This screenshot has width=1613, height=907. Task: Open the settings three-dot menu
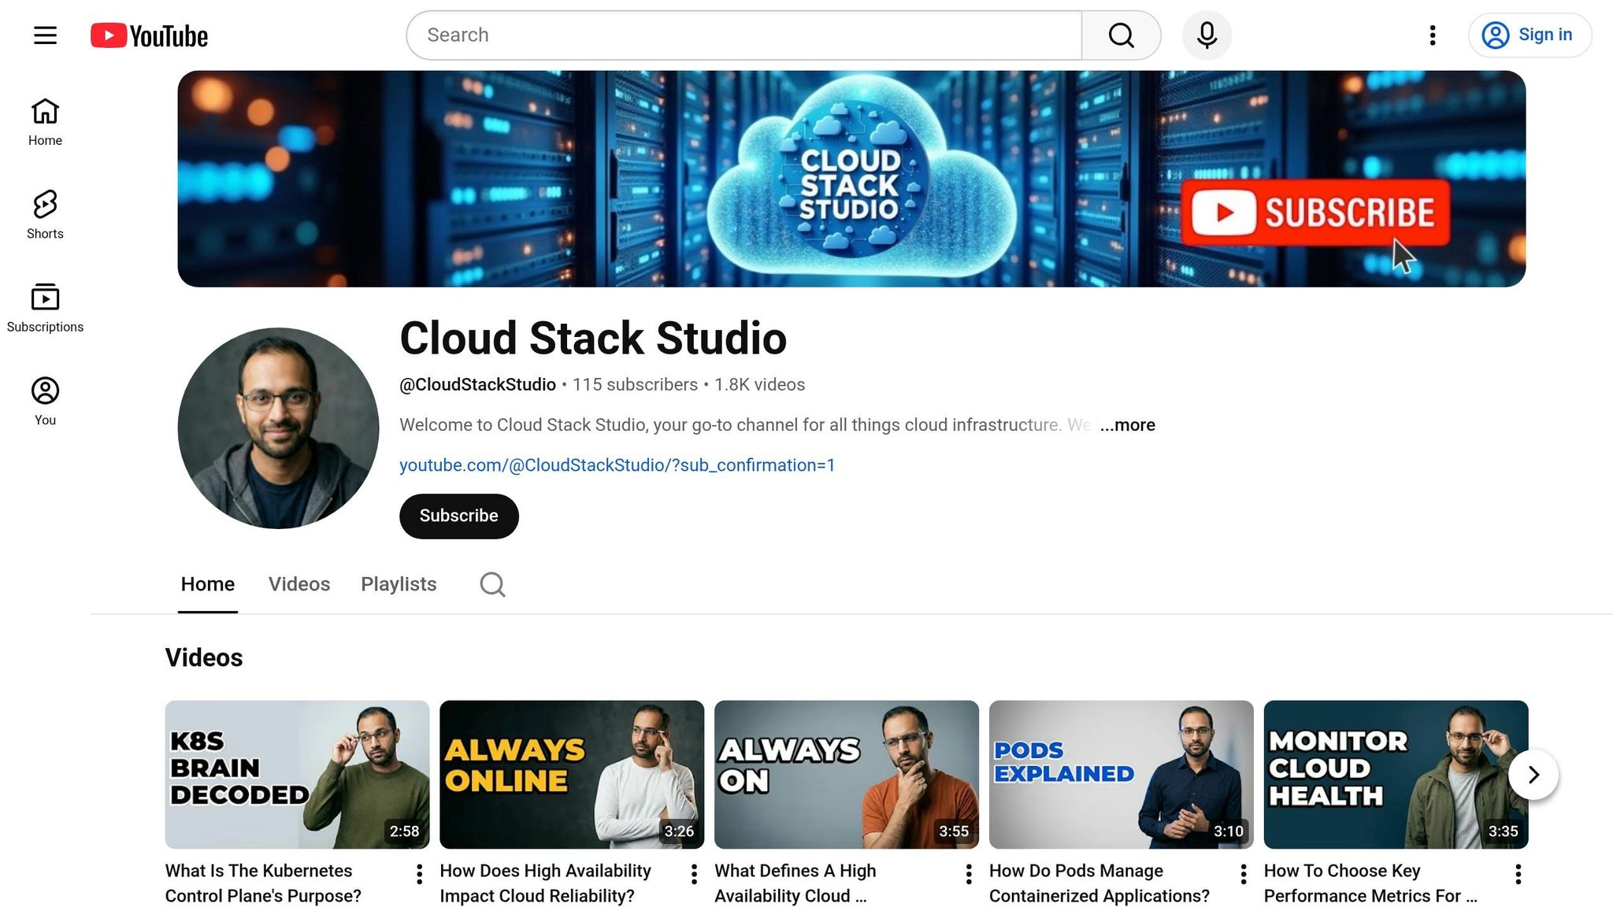point(1433,35)
